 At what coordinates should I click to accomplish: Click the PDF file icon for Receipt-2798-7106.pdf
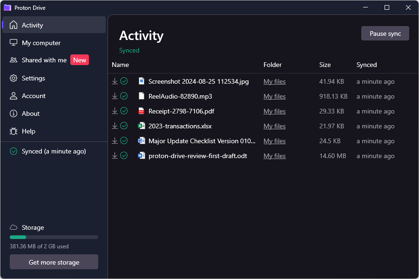click(142, 111)
